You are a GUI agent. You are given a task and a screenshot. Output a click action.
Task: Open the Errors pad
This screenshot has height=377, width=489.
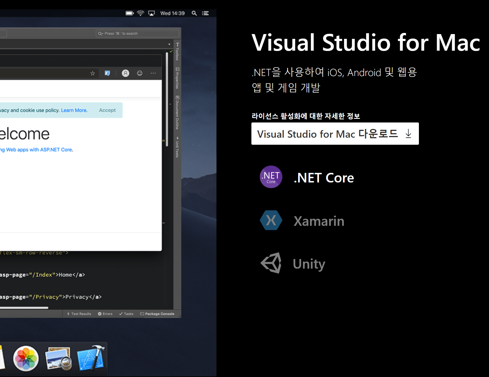pyautogui.click(x=105, y=314)
